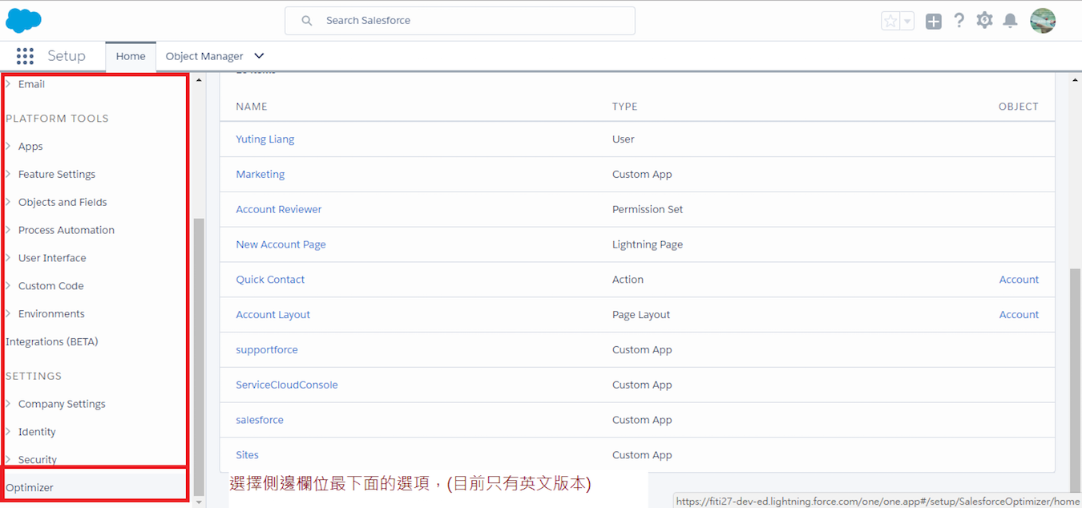Click the main page scroll up arrow
The width and height of the screenshot is (1082, 508).
point(1075,80)
